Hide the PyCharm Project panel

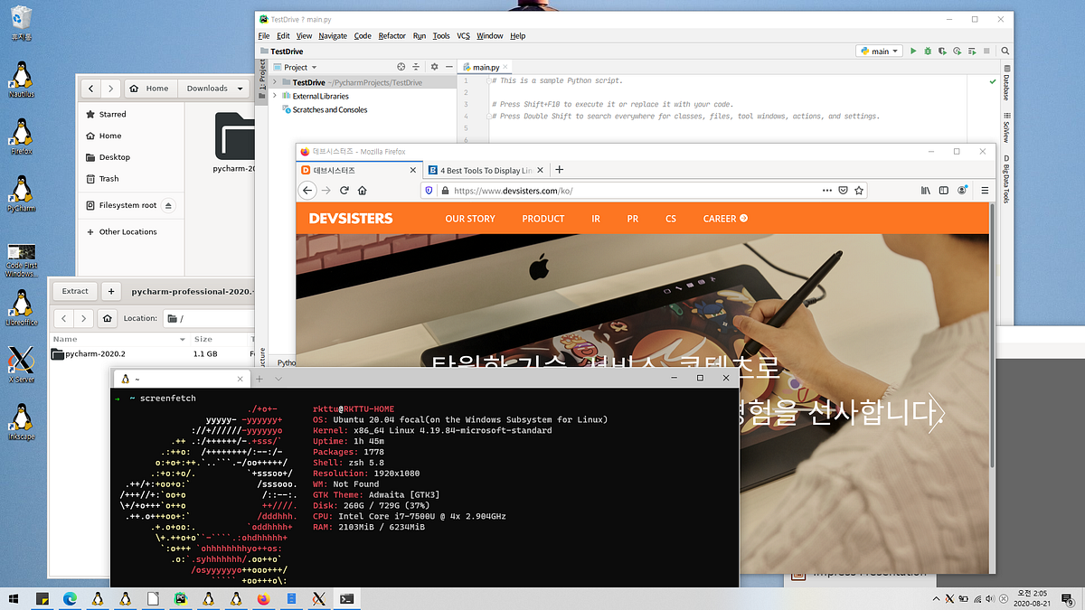click(x=448, y=67)
